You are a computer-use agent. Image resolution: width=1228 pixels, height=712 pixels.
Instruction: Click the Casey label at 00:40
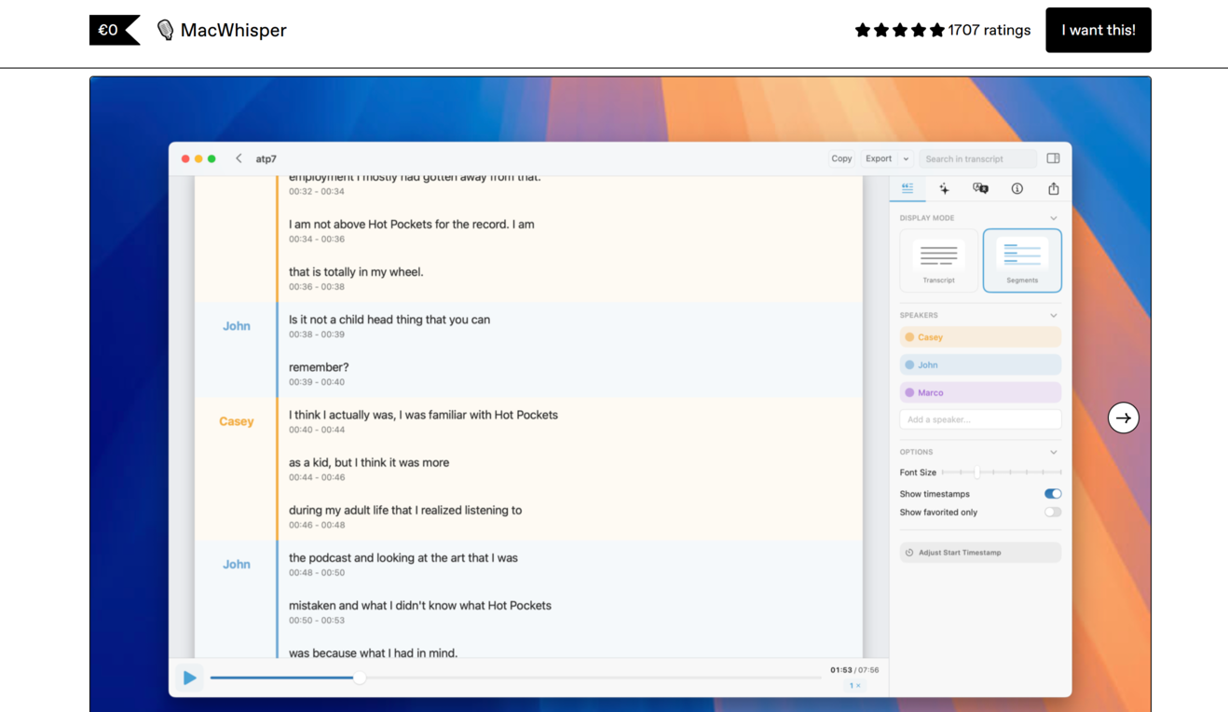pos(236,421)
